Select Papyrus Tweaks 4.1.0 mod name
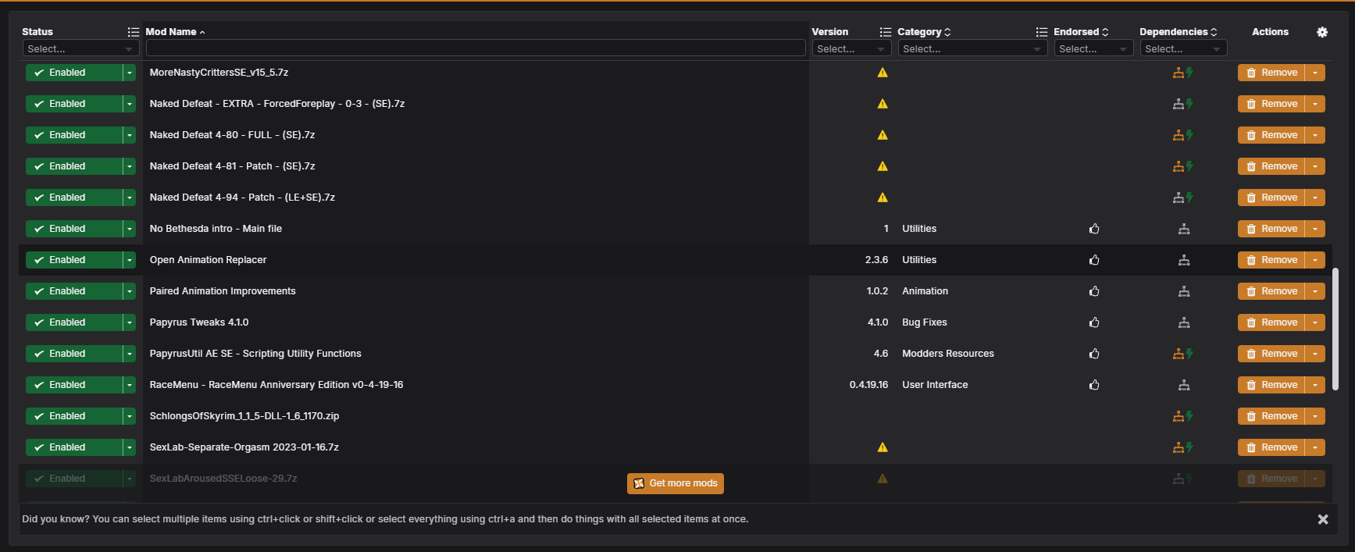Screen dimensions: 1355x552 click(x=199, y=322)
